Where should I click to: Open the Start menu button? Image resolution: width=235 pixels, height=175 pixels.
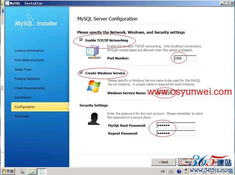pyautogui.click(x=8, y=171)
